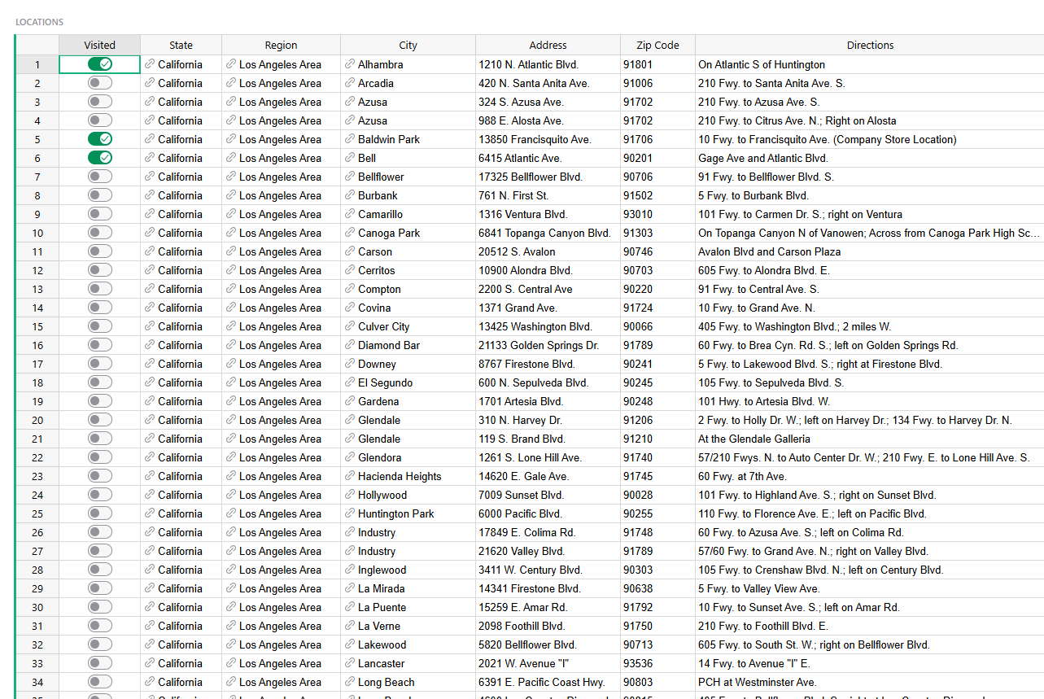Viewport: 1044px width, 699px height.
Task: Enable Visited toggle for Arcadia row
Action: tap(100, 83)
